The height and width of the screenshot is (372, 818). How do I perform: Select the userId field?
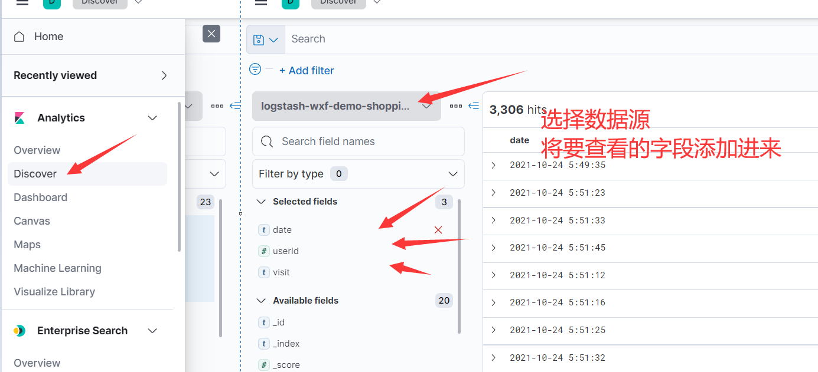[x=286, y=251]
